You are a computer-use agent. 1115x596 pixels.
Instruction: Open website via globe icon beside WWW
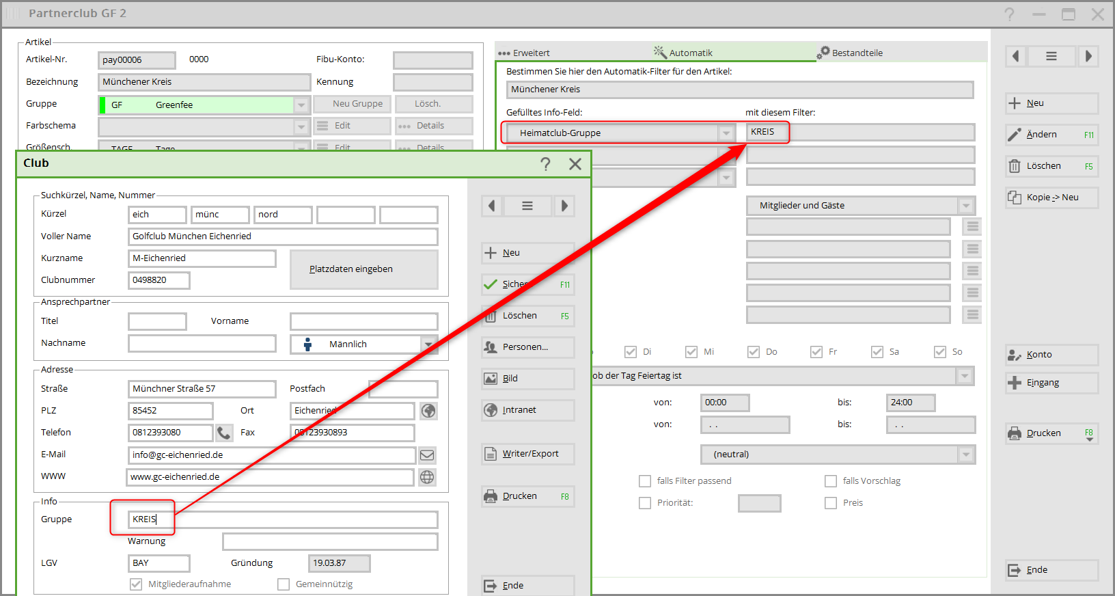click(427, 477)
